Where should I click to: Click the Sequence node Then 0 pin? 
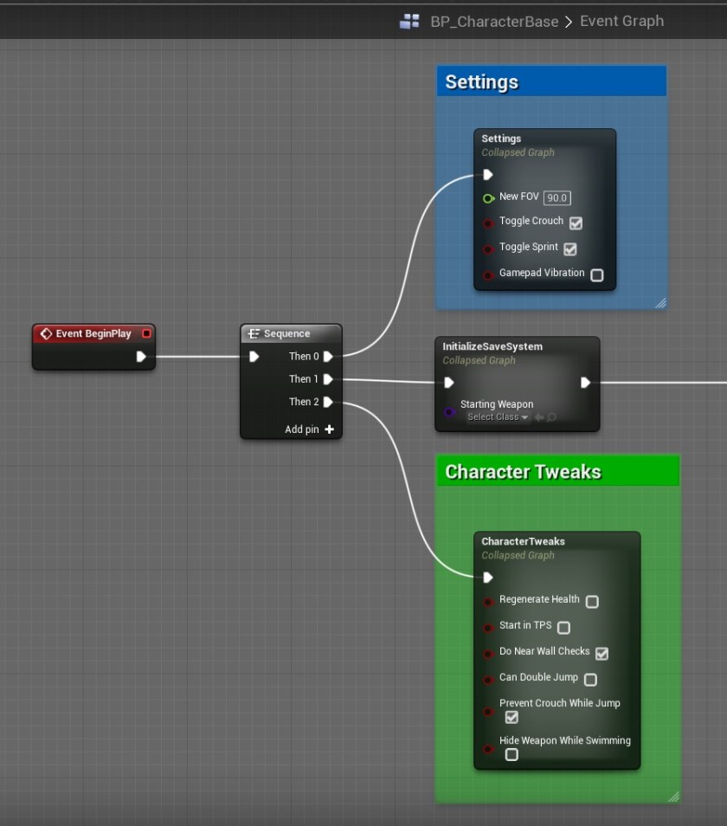click(328, 356)
